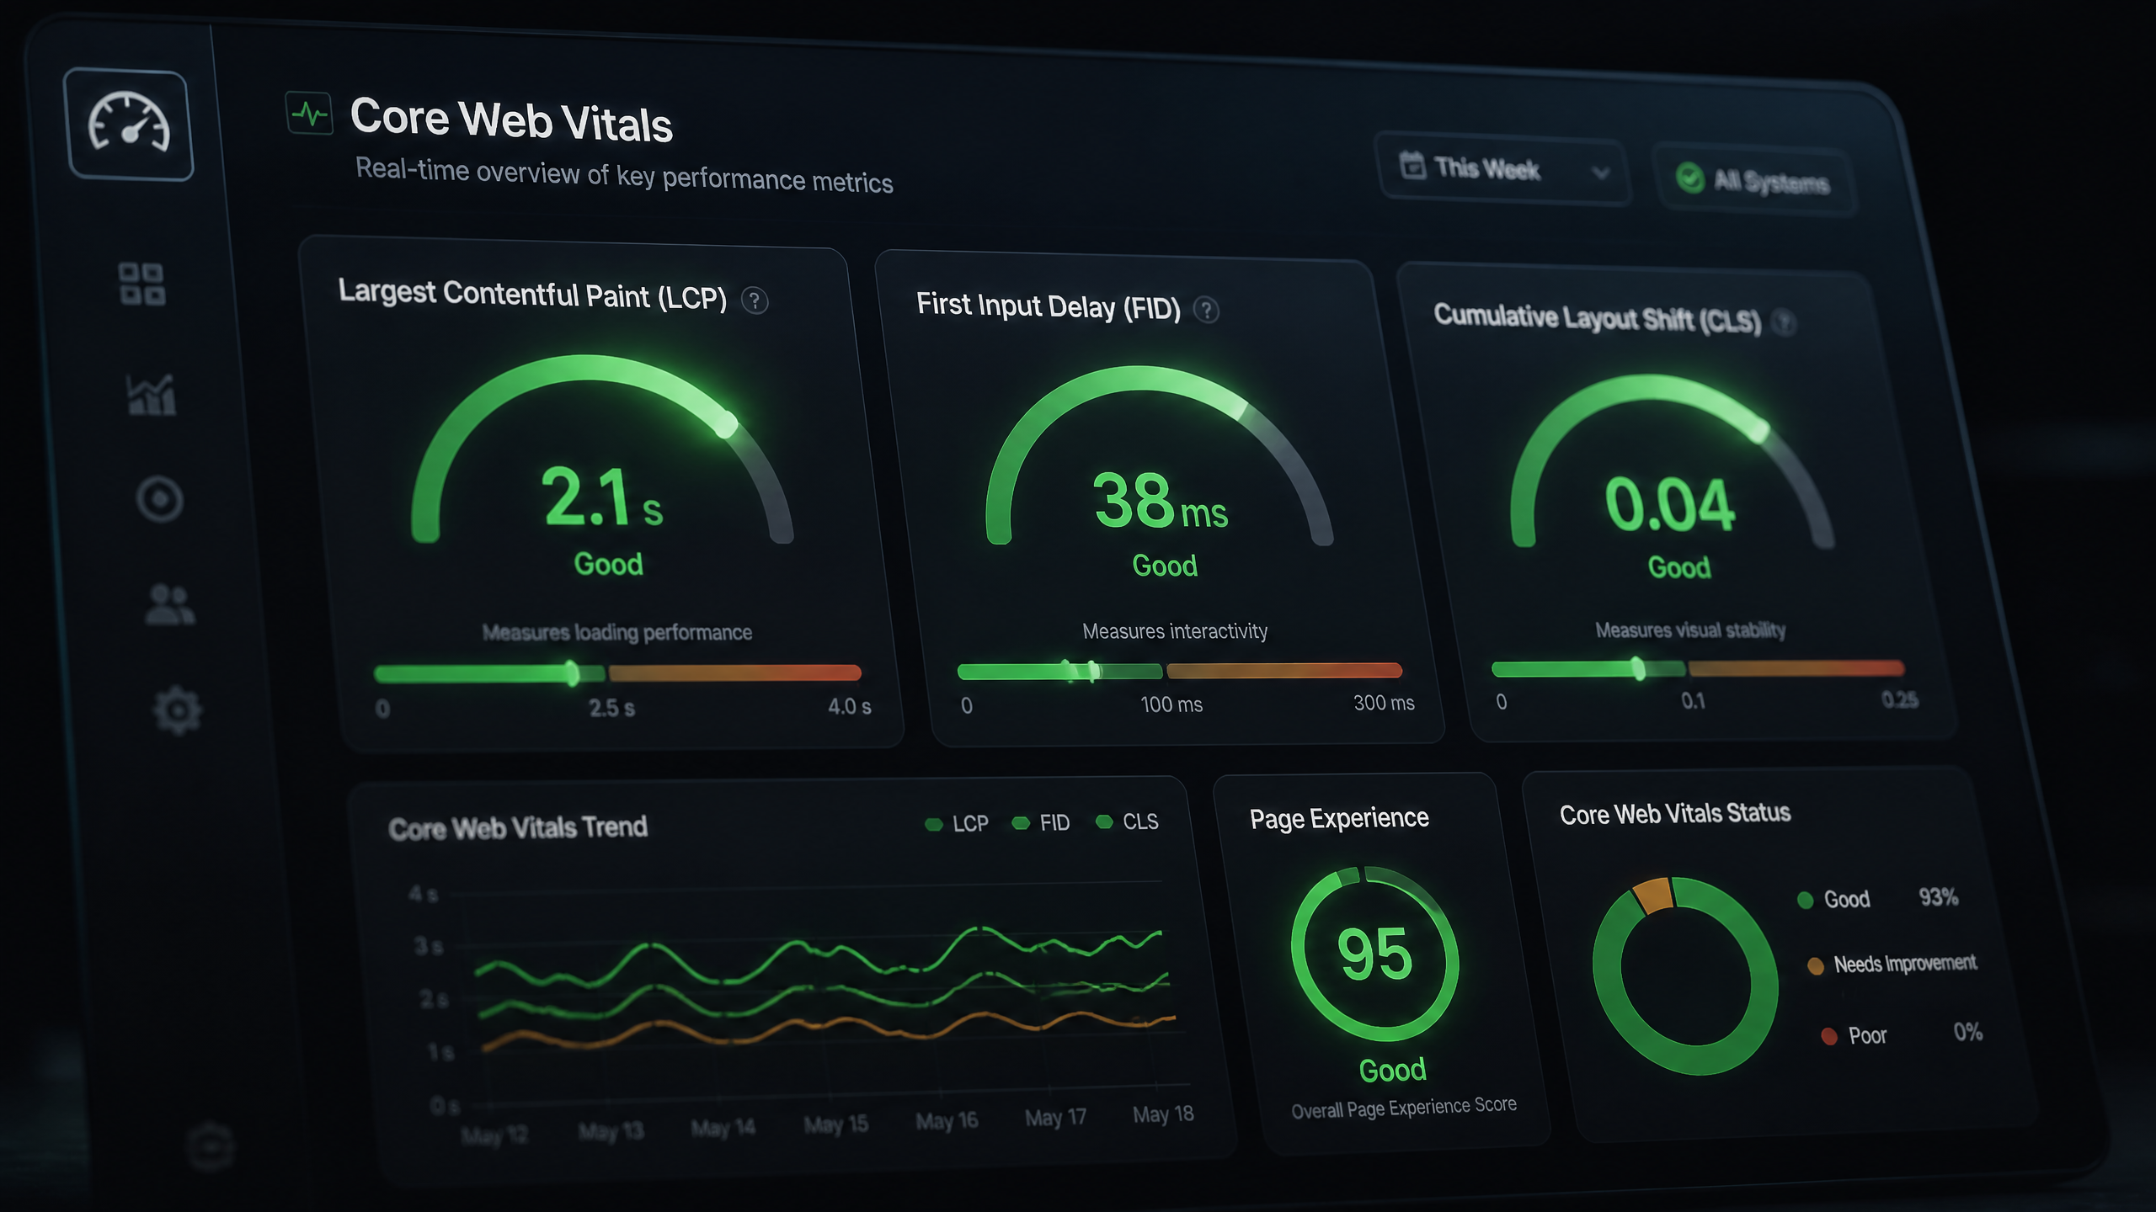Click May 18 on trend chart axis

(1163, 1114)
